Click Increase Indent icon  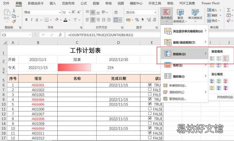pos(109,19)
